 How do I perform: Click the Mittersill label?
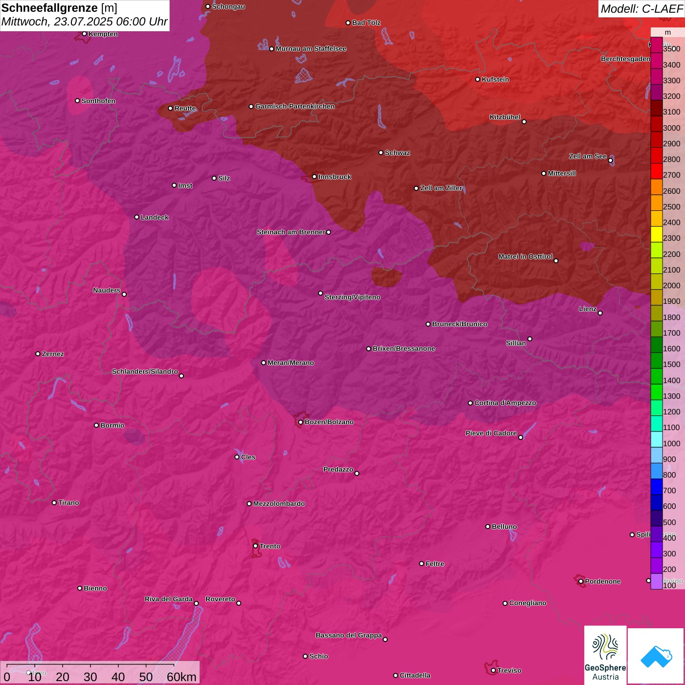coord(562,173)
